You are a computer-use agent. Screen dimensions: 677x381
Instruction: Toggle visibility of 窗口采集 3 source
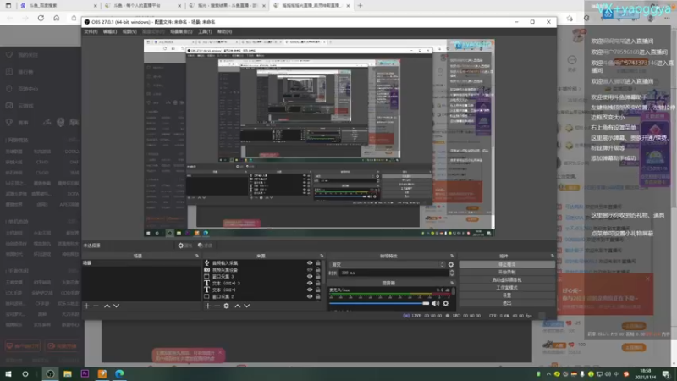pyautogui.click(x=310, y=277)
